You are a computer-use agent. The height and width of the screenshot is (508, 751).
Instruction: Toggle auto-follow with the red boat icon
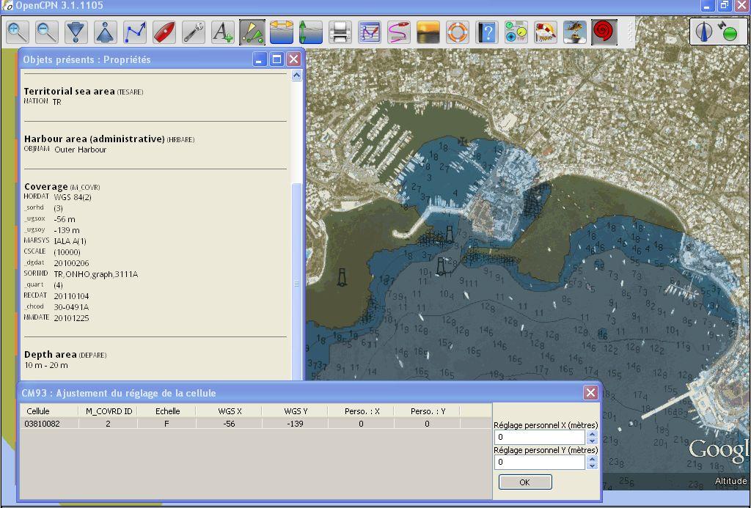click(x=164, y=32)
